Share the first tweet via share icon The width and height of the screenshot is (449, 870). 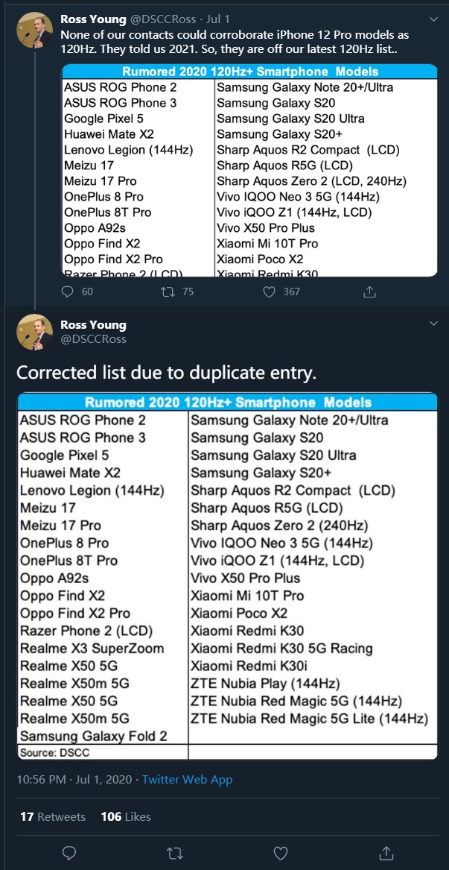pos(370,291)
